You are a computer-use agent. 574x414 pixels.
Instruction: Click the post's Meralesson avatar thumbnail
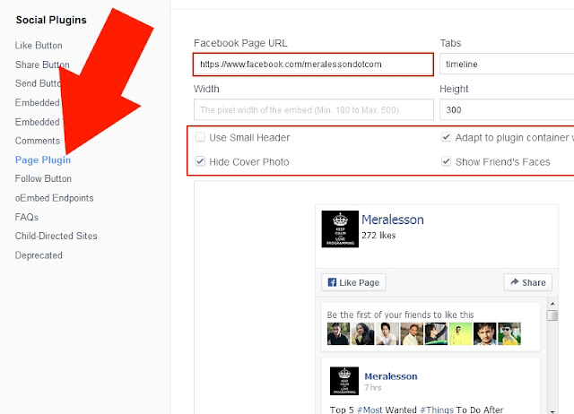344,381
